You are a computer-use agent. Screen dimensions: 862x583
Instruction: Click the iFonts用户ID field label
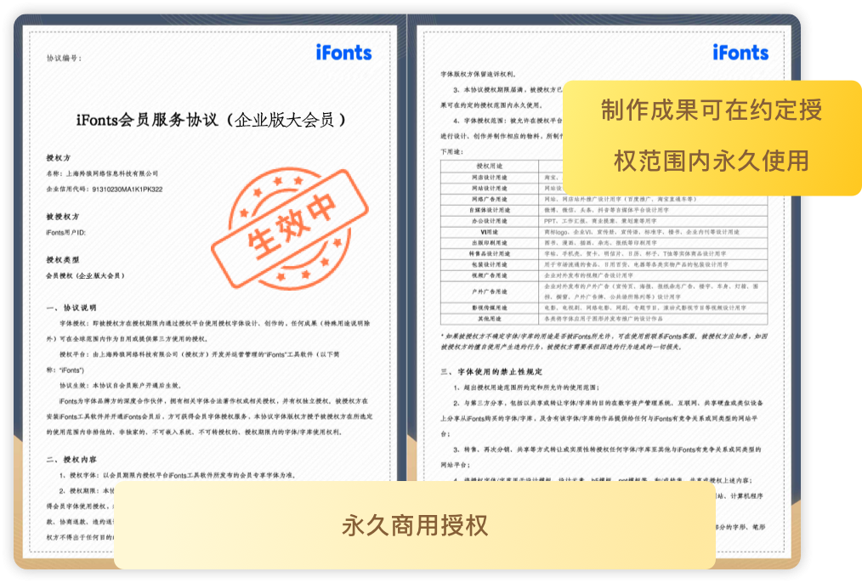click(x=66, y=232)
